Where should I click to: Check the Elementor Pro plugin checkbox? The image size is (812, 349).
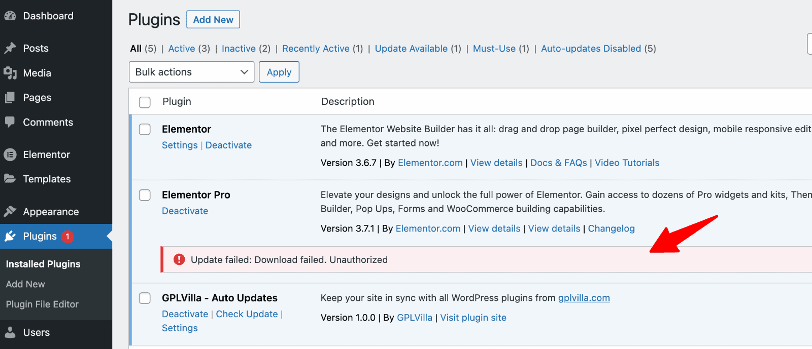(145, 195)
